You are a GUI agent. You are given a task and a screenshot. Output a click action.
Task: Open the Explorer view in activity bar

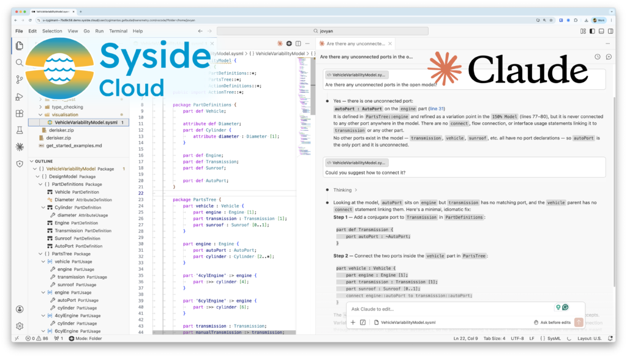pos(20,46)
